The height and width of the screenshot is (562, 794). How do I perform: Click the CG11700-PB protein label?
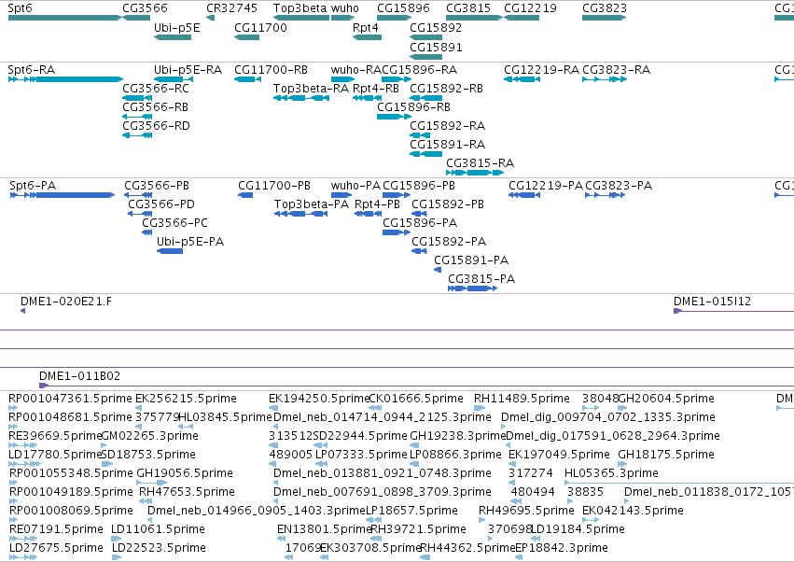click(x=274, y=186)
